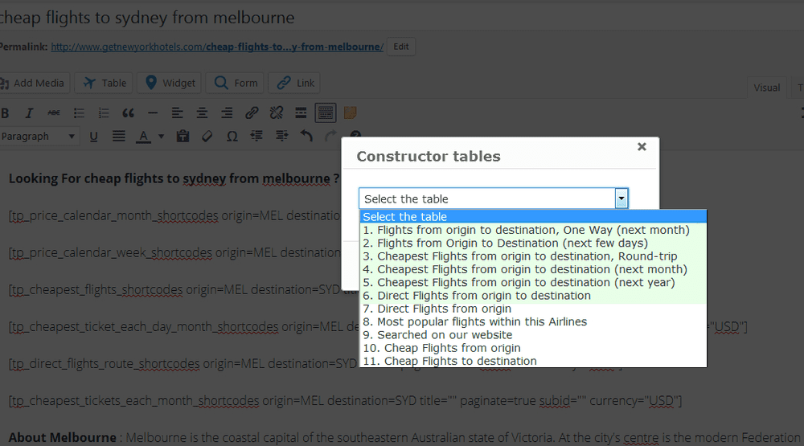
Task: Redo the last undone edit
Action: coord(330,136)
